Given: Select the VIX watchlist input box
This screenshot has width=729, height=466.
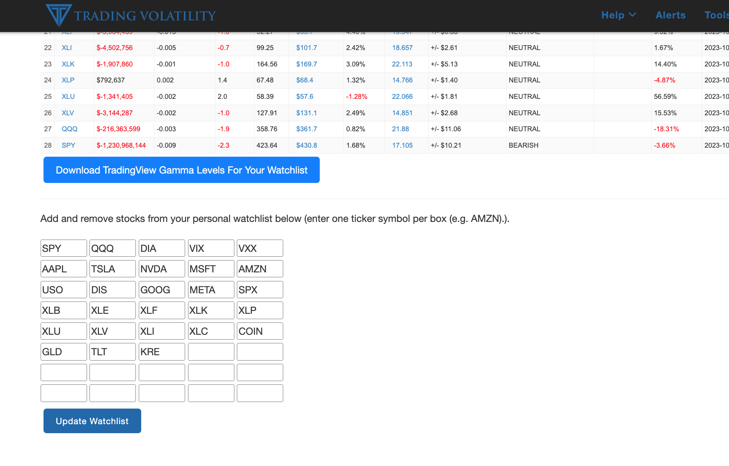Looking at the screenshot, I should pos(211,248).
